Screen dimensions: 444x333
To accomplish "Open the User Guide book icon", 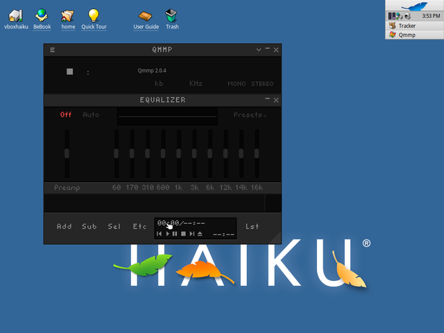I will tap(146, 20).
